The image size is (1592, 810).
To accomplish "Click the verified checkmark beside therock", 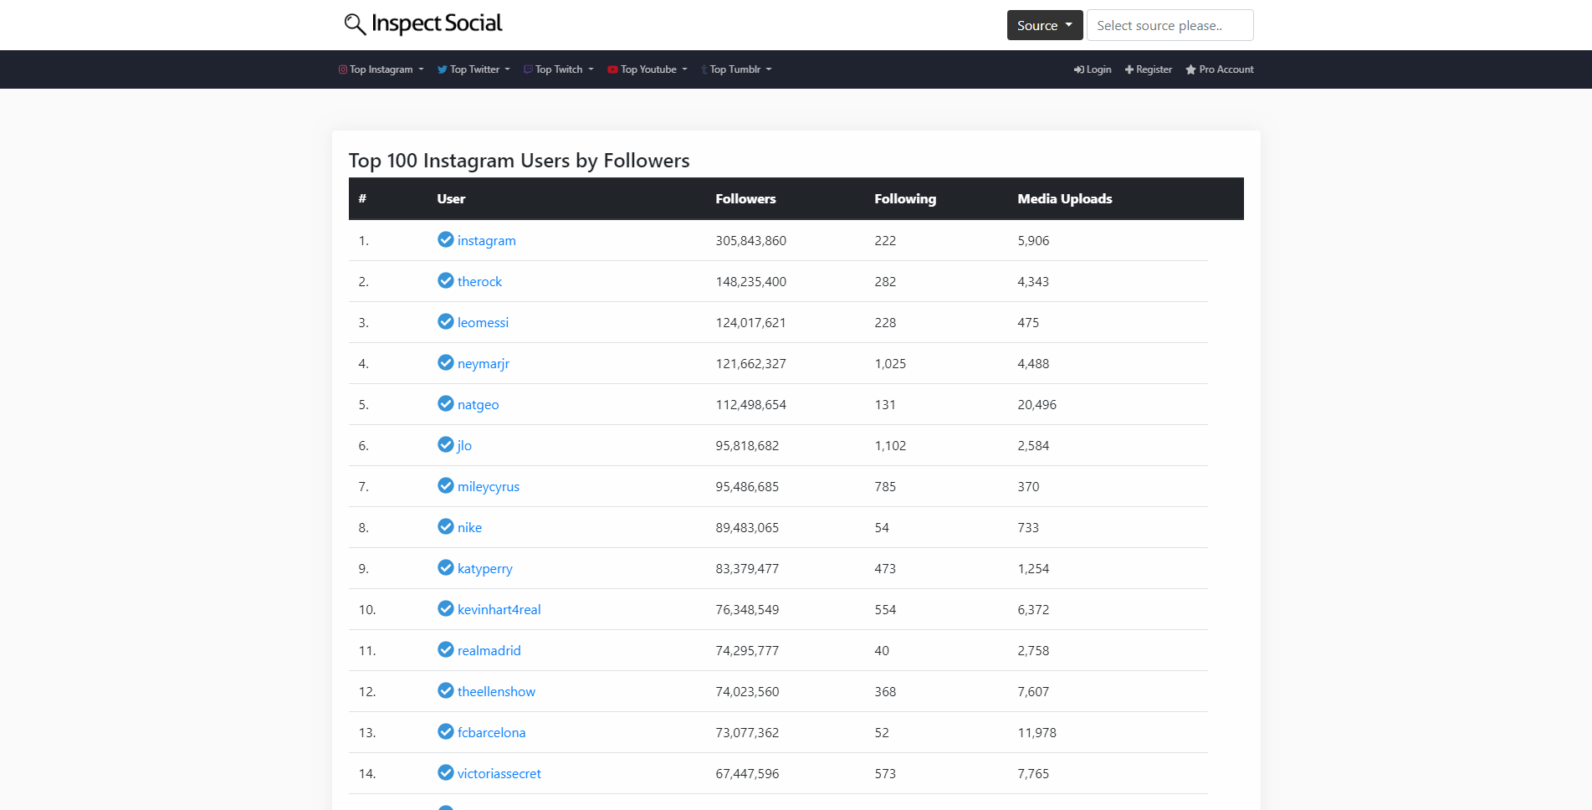I will pos(445,280).
